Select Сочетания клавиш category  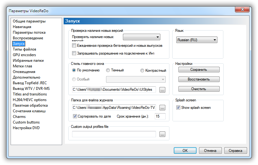coord(29,111)
